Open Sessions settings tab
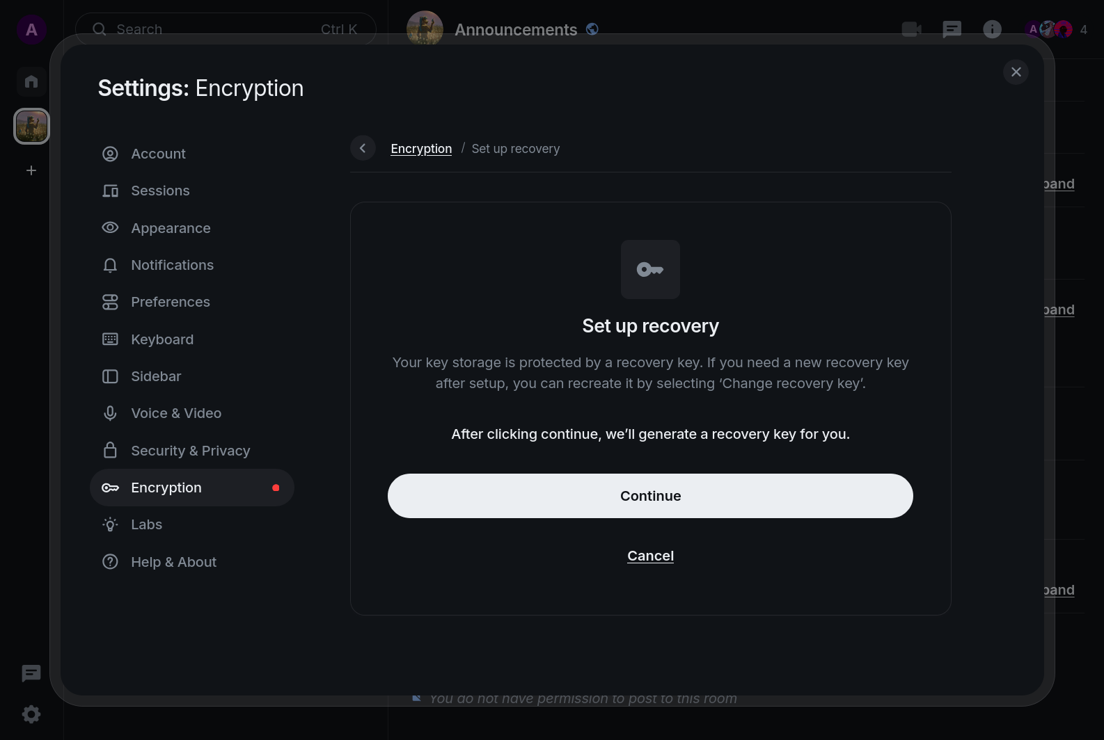This screenshot has width=1104, height=740. pyautogui.click(x=160, y=191)
